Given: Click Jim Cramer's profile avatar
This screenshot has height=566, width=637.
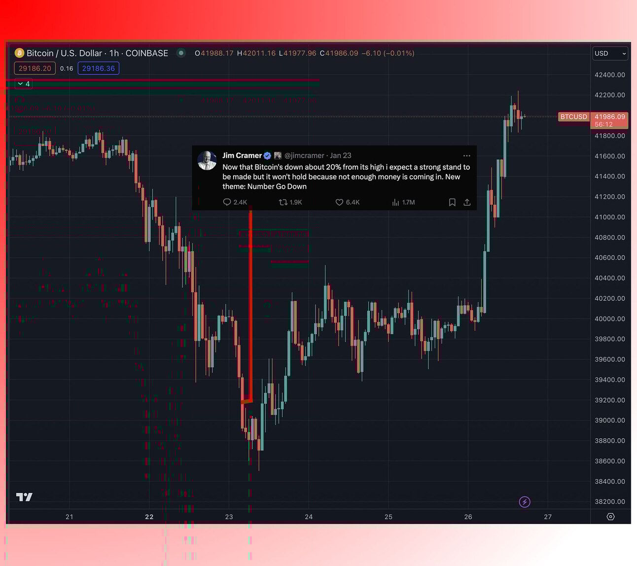Looking at the screenshot, I should (x=207, y=160).
